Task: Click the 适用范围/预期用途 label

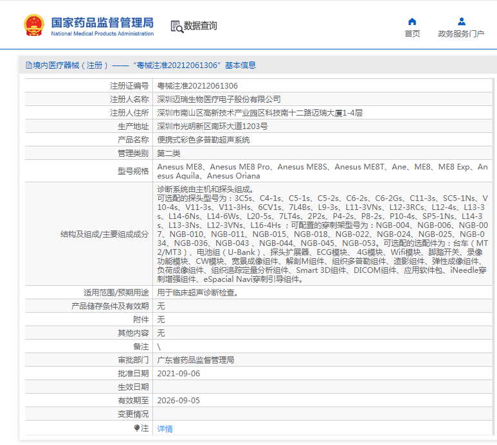Action: (x=116, y=293)
